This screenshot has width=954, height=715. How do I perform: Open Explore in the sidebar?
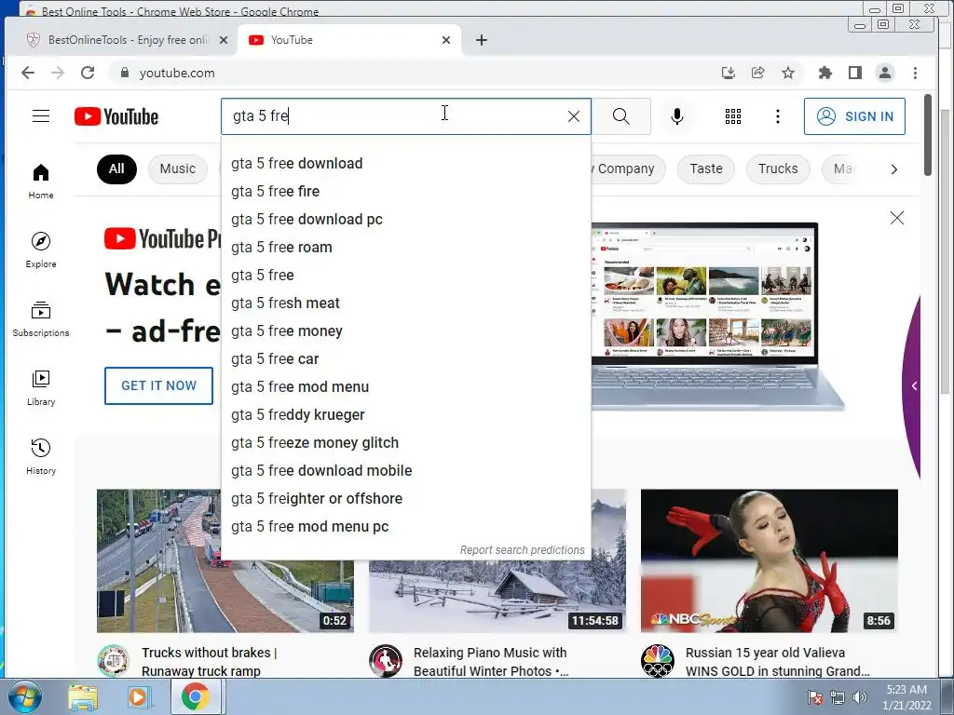(41, 250)
